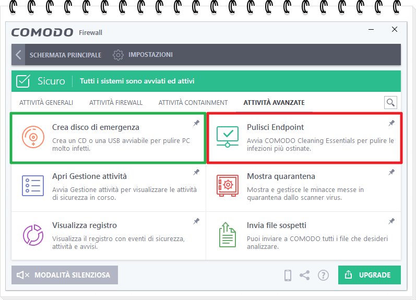The height and width of the screenshot is (300, 416).
Task: Open the help question mark icon
Action: (323, 275)
